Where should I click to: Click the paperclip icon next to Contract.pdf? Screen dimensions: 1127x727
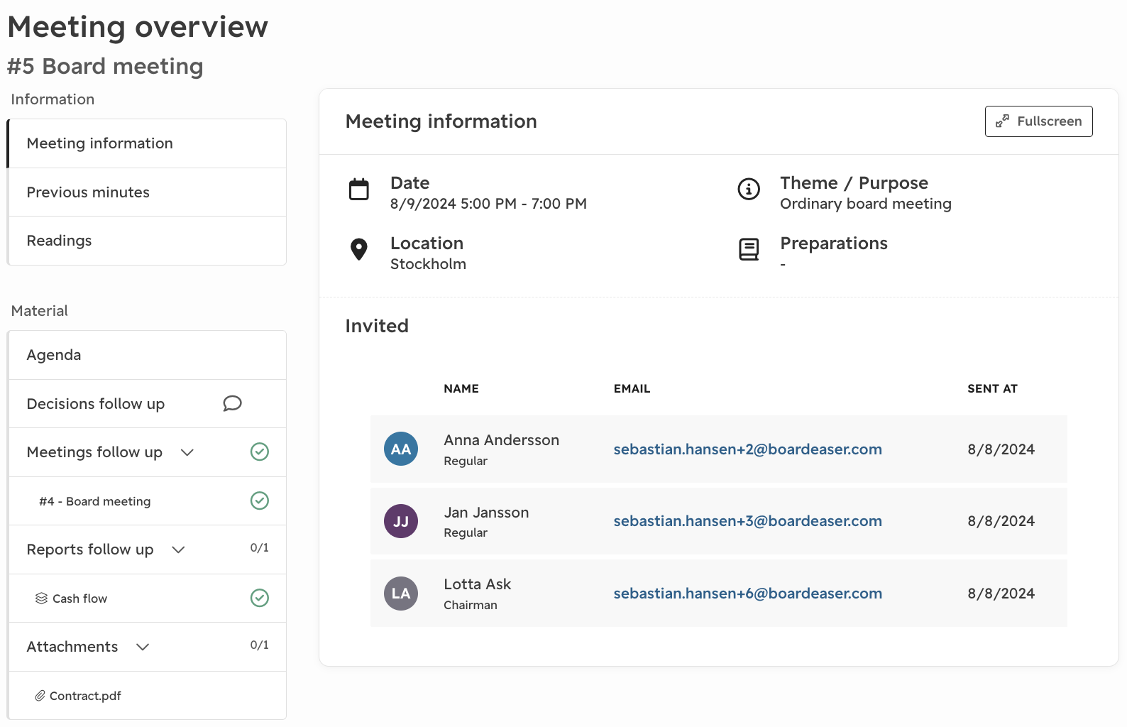pos(40,696)
